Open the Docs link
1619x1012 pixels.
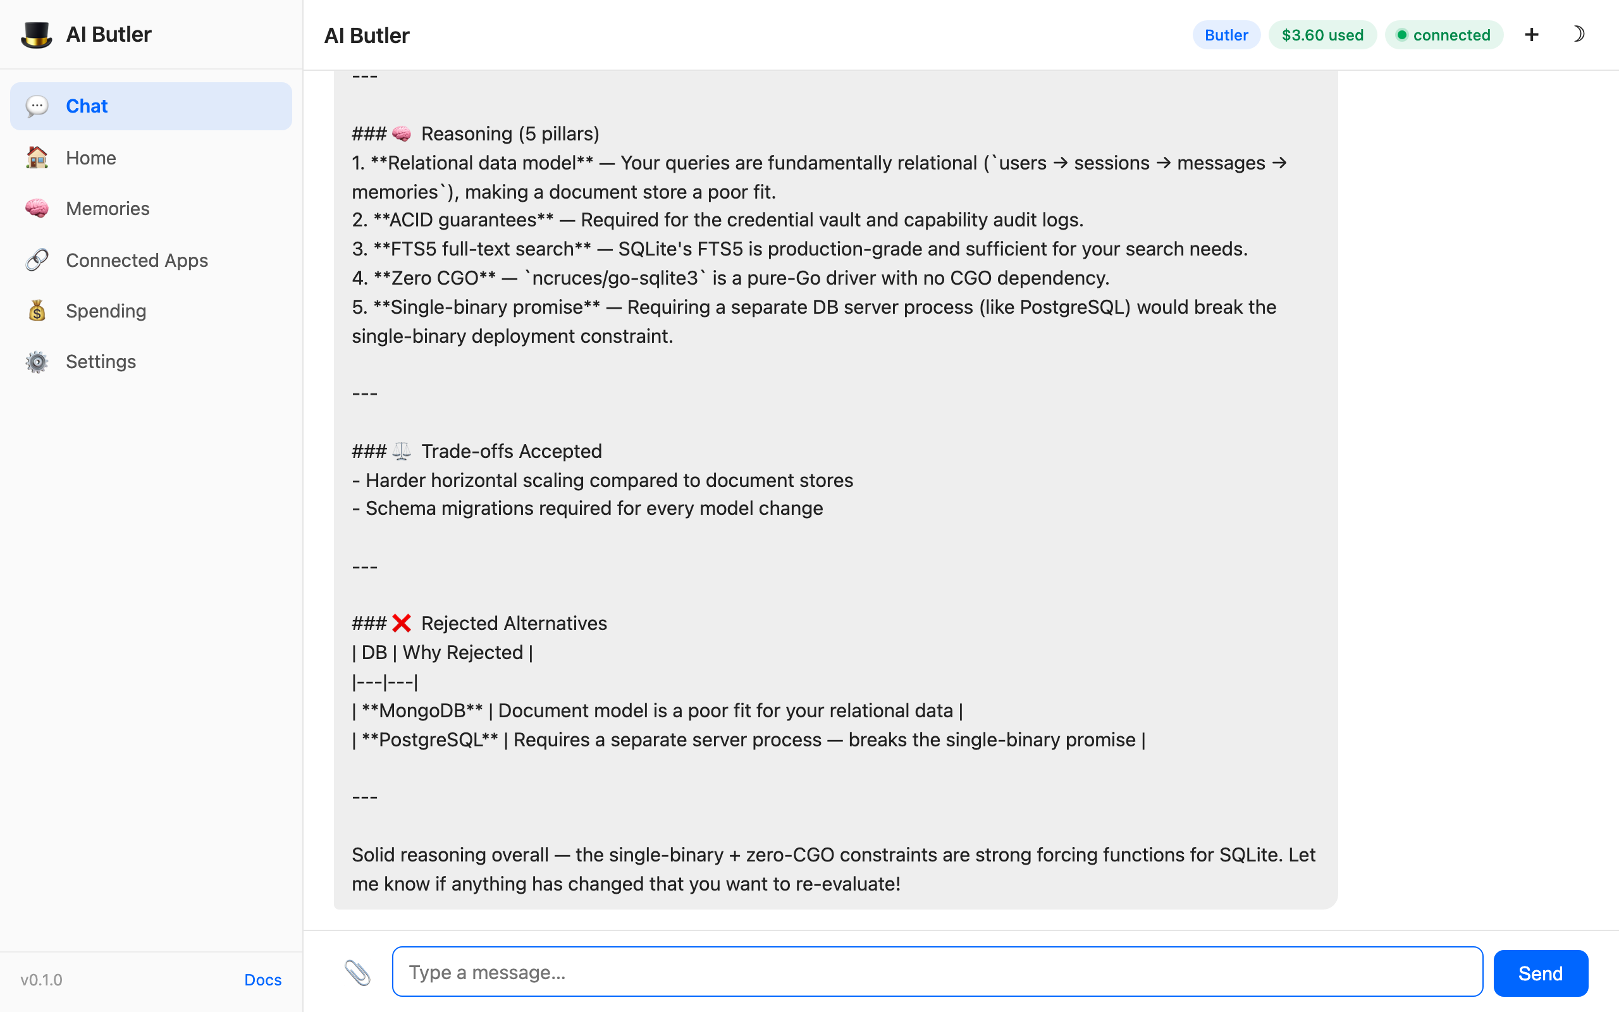pos(263,979)
